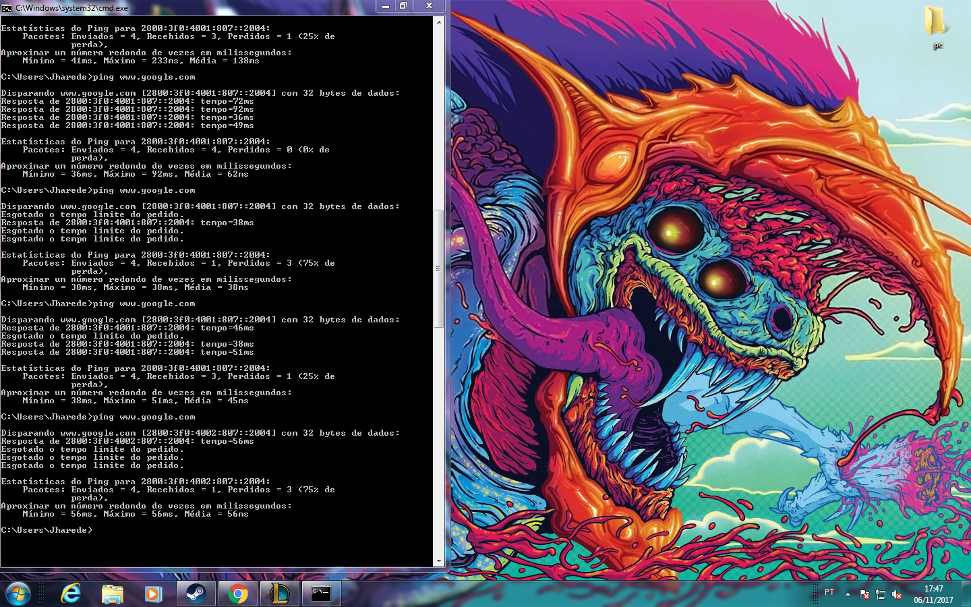Open the muted volume tray icon
971x607 pixels.
point(897,594)
